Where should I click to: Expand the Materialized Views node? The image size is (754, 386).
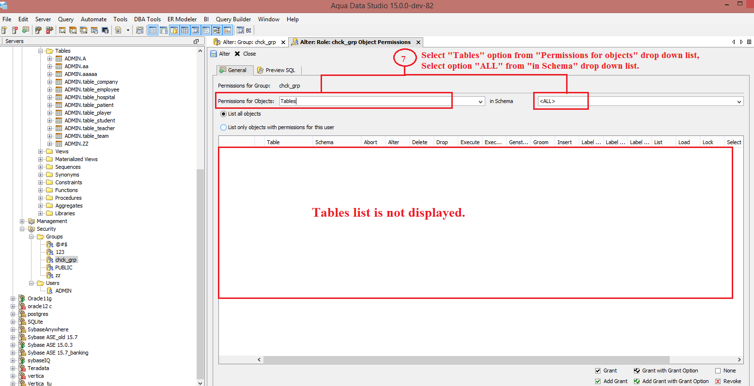click(x=41, y=159)
